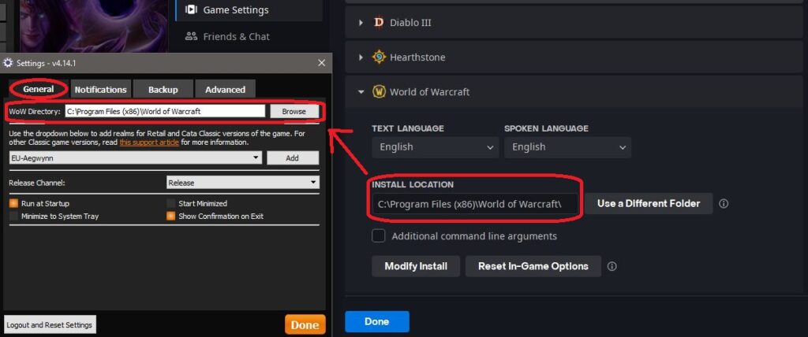
Task: Expand the Diablo III section
Action: pyautogui.click(x=361, y=23)
